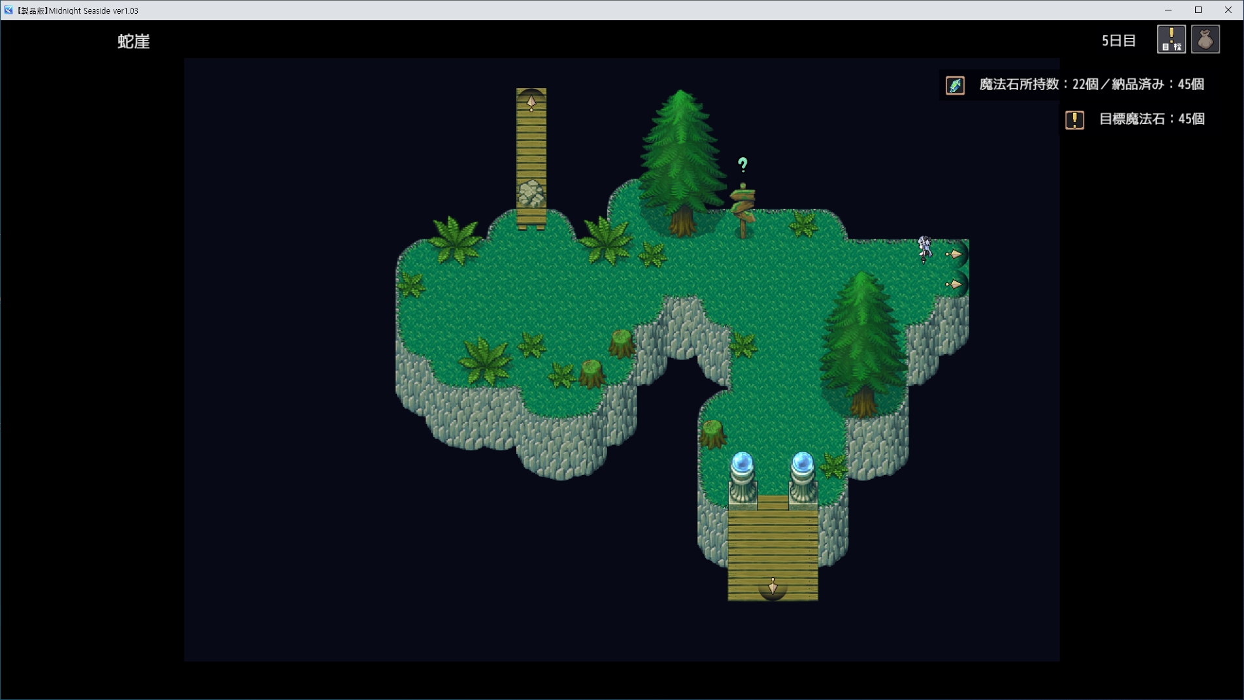This screenshot has height=700, width=1244.
Task: Click the magic stone crystal icon
Action: pos(956,85)
